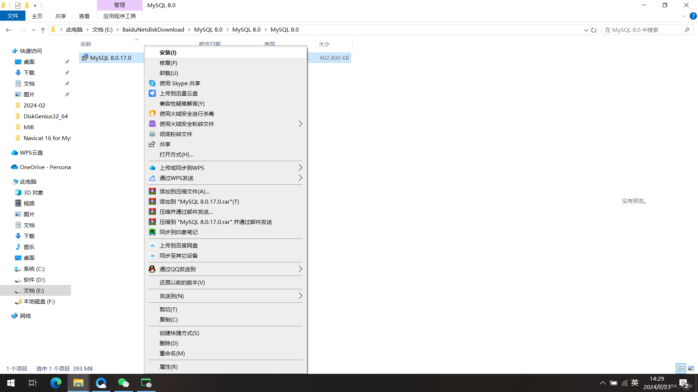Click the Evernote sync icon
Viewport: 698px width, 392px height.
(152, 232)
